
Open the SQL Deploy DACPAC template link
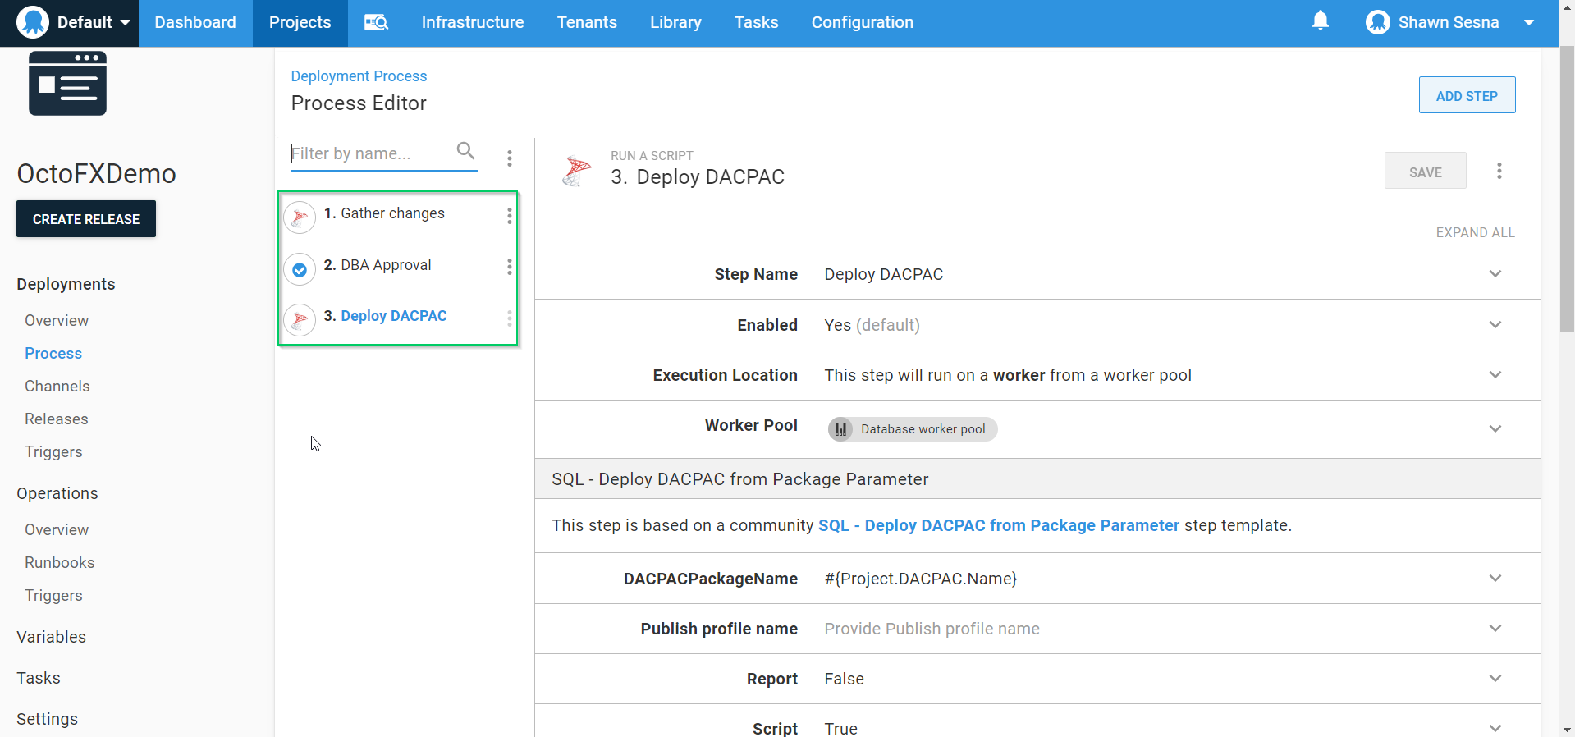(x=998, y=525)
